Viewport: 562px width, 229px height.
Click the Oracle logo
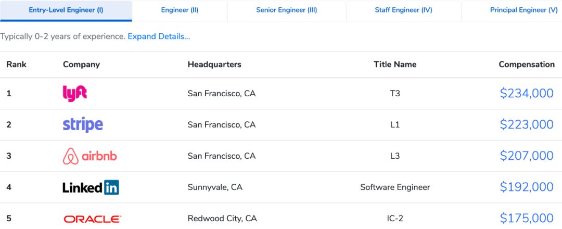(92, 219)
